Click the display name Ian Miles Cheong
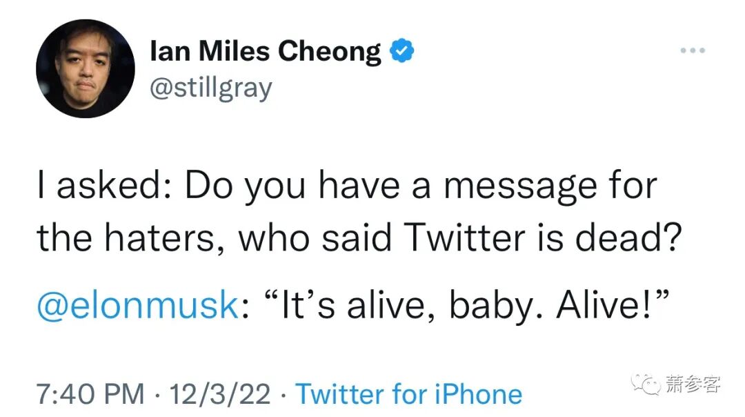This screenshot has width=745, height=417. coord(265,52)
